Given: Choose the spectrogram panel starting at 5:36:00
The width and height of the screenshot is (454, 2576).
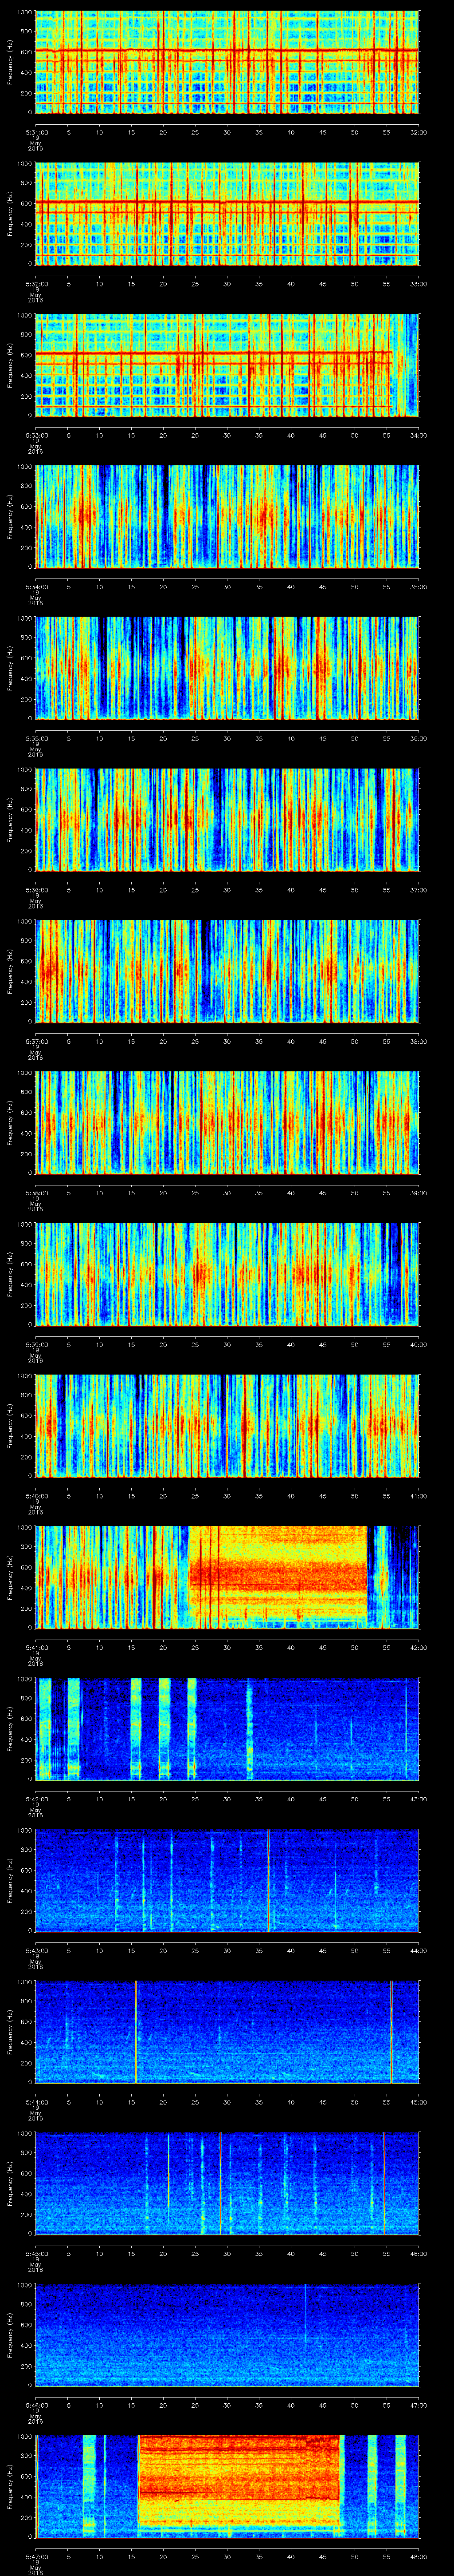Looking at the screenshot, I should tap(227, 820).
